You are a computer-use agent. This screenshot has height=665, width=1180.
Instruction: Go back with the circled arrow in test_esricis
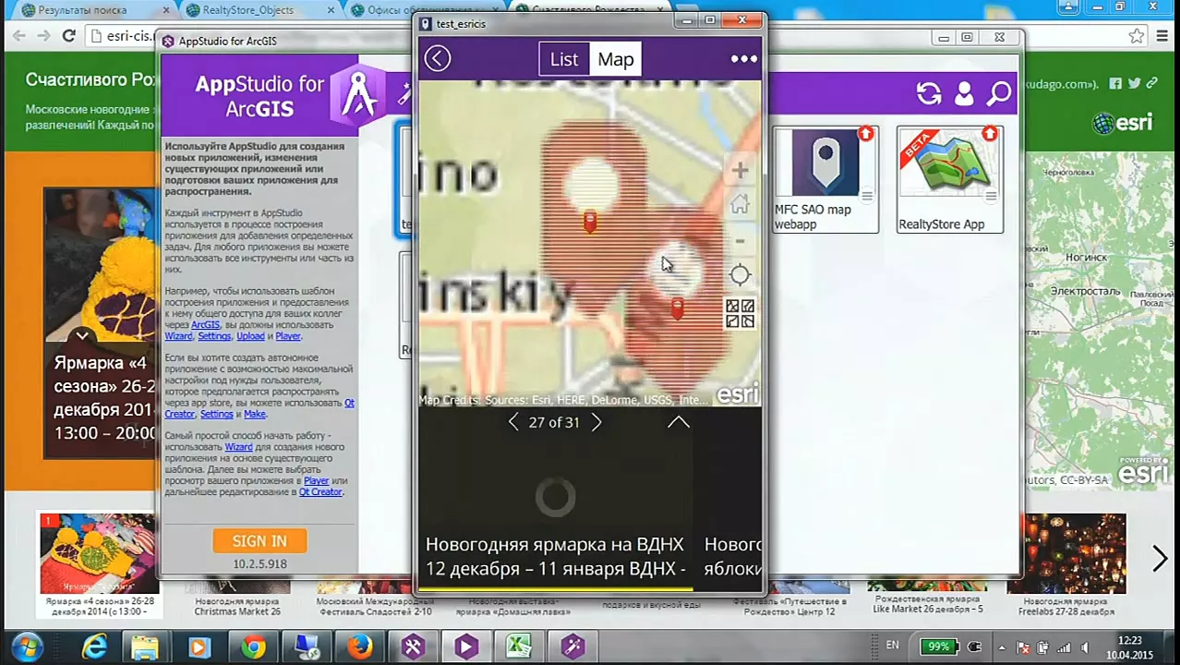click(438, 58)
